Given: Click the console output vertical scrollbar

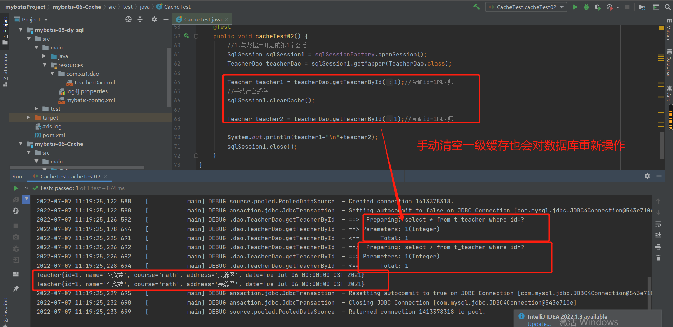Looking at the screenshot, I should coord(649,293).
